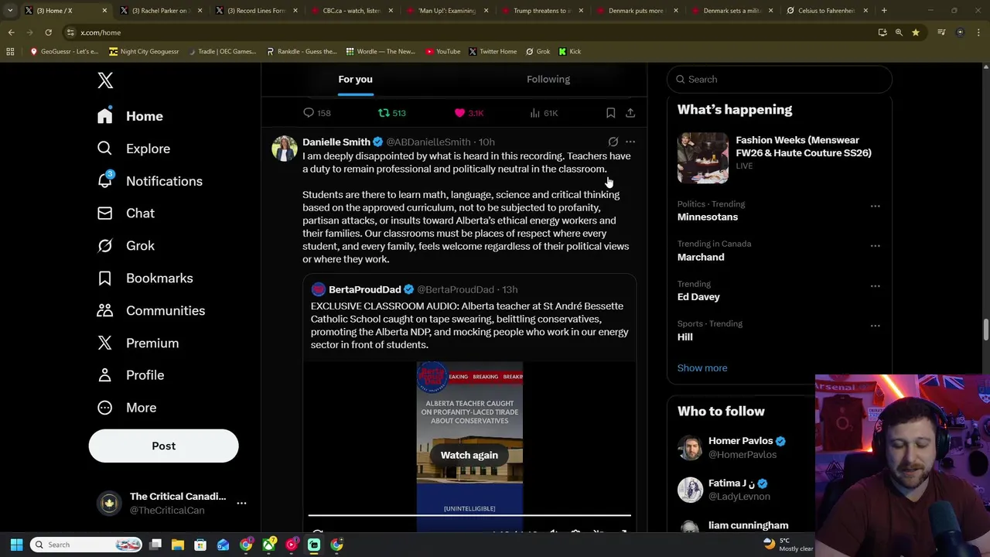Open Danielle Smith's avatar picture
This screenshot has height=557, width=990.
[284, 149]
